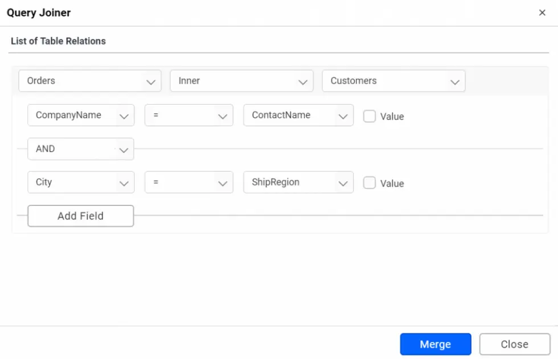Open the equals operator dropdown in City row
Screen dimensions: 558x359
[x=188, y=183]
